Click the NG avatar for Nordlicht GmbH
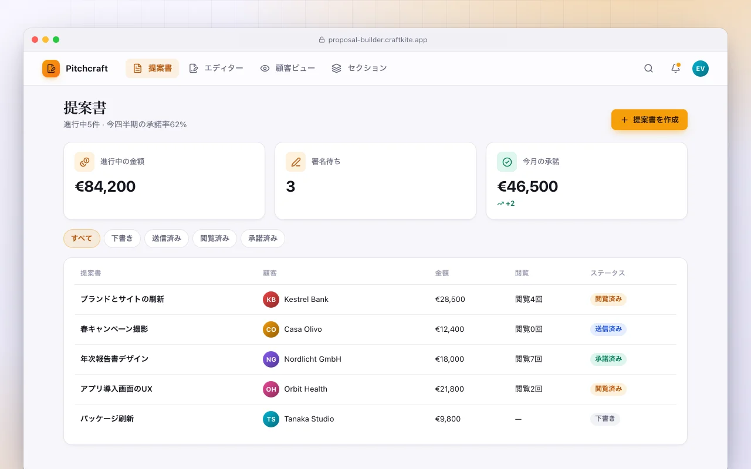 271,359
